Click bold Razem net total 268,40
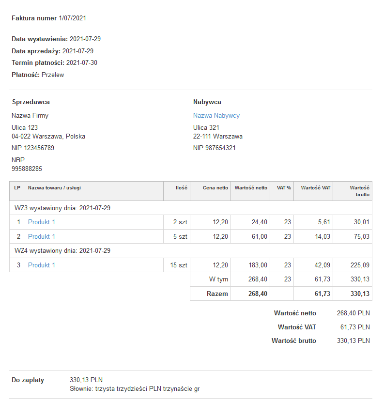The width and height of the screenshot is (384, 418). coord(258,294)
